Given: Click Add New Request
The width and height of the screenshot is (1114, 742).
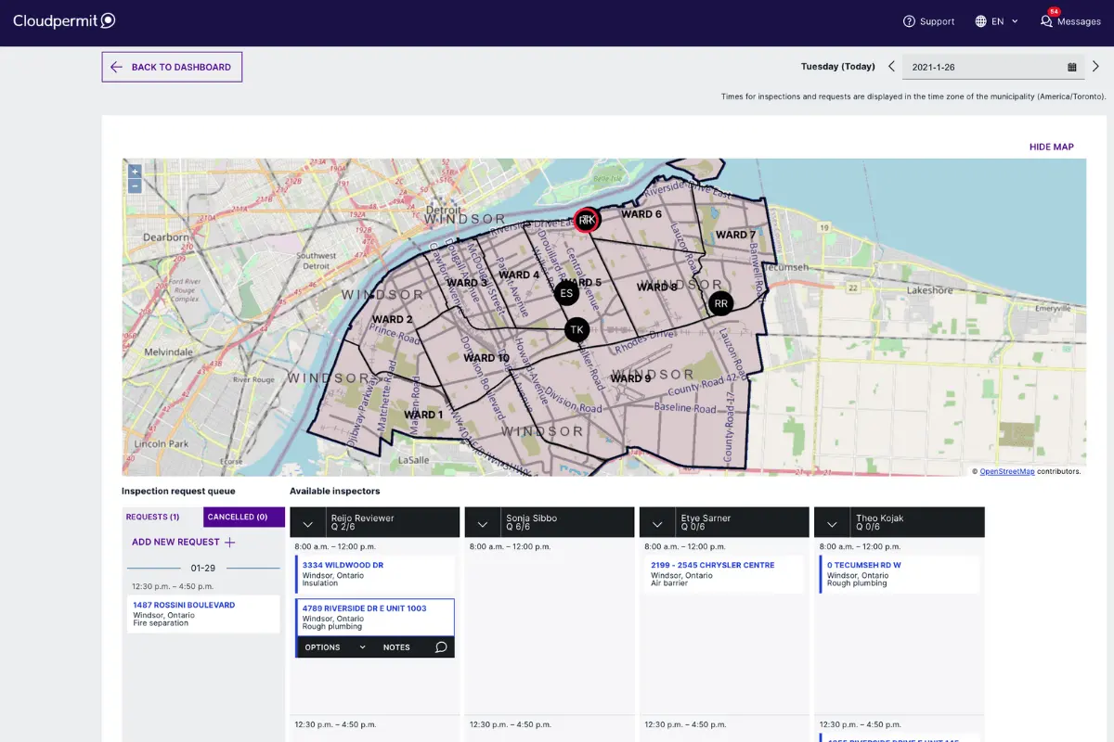Looking at the screenshot, I should click(x=185, y=543).
